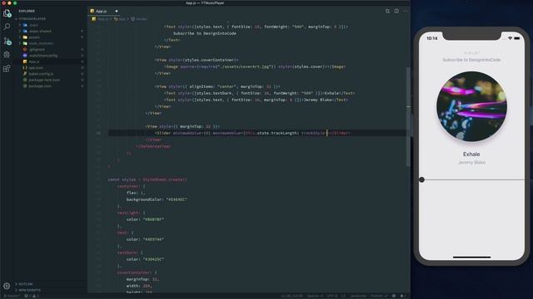Click the LF end-of-line indicator
The width and height of the screenshot is (533, 299).
pyautogui.click(x=343, y=296)
